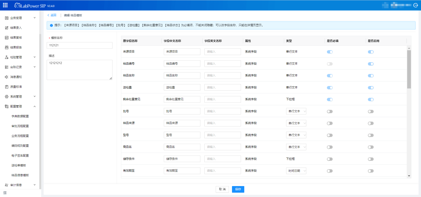
Task: Click the 审计信息 sidebar icon
Action: pyautogui.click(x=7, y=185)
